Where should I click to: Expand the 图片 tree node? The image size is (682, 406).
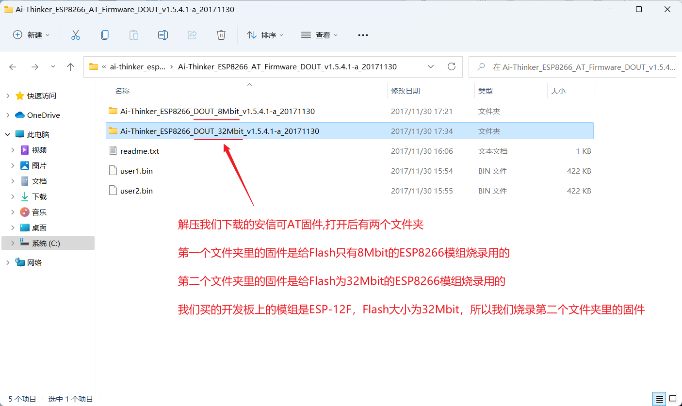click(13, 165)
